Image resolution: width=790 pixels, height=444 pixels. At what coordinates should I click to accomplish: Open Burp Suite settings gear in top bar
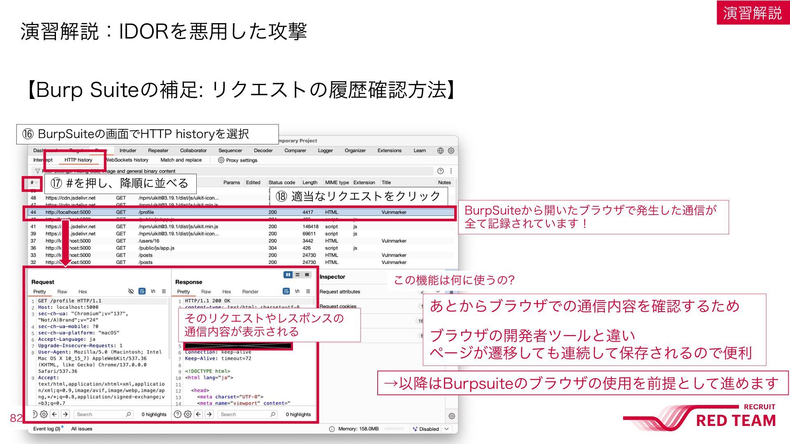(x=451, y=151)
